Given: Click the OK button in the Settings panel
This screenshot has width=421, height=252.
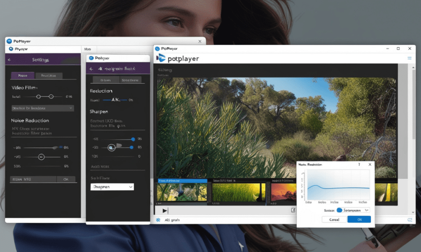Looking at the screenshot, I should 66,179.
